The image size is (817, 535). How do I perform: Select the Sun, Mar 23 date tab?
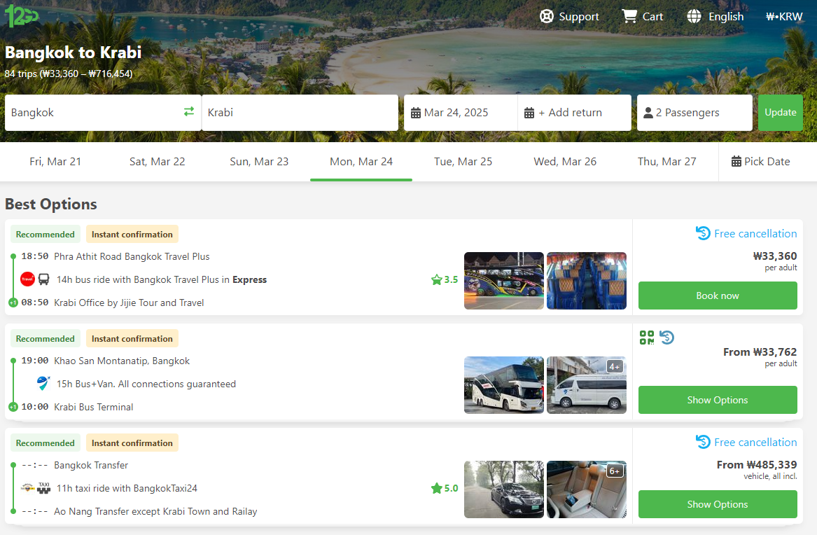(259, 162)
